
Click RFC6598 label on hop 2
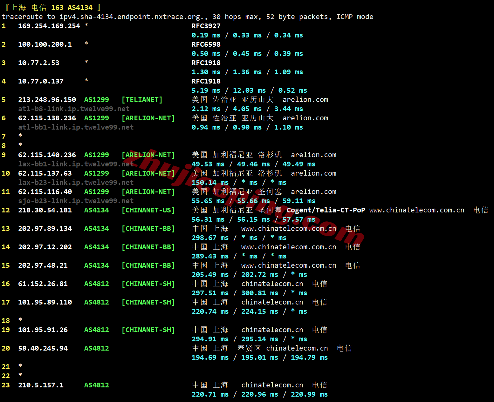206,44
